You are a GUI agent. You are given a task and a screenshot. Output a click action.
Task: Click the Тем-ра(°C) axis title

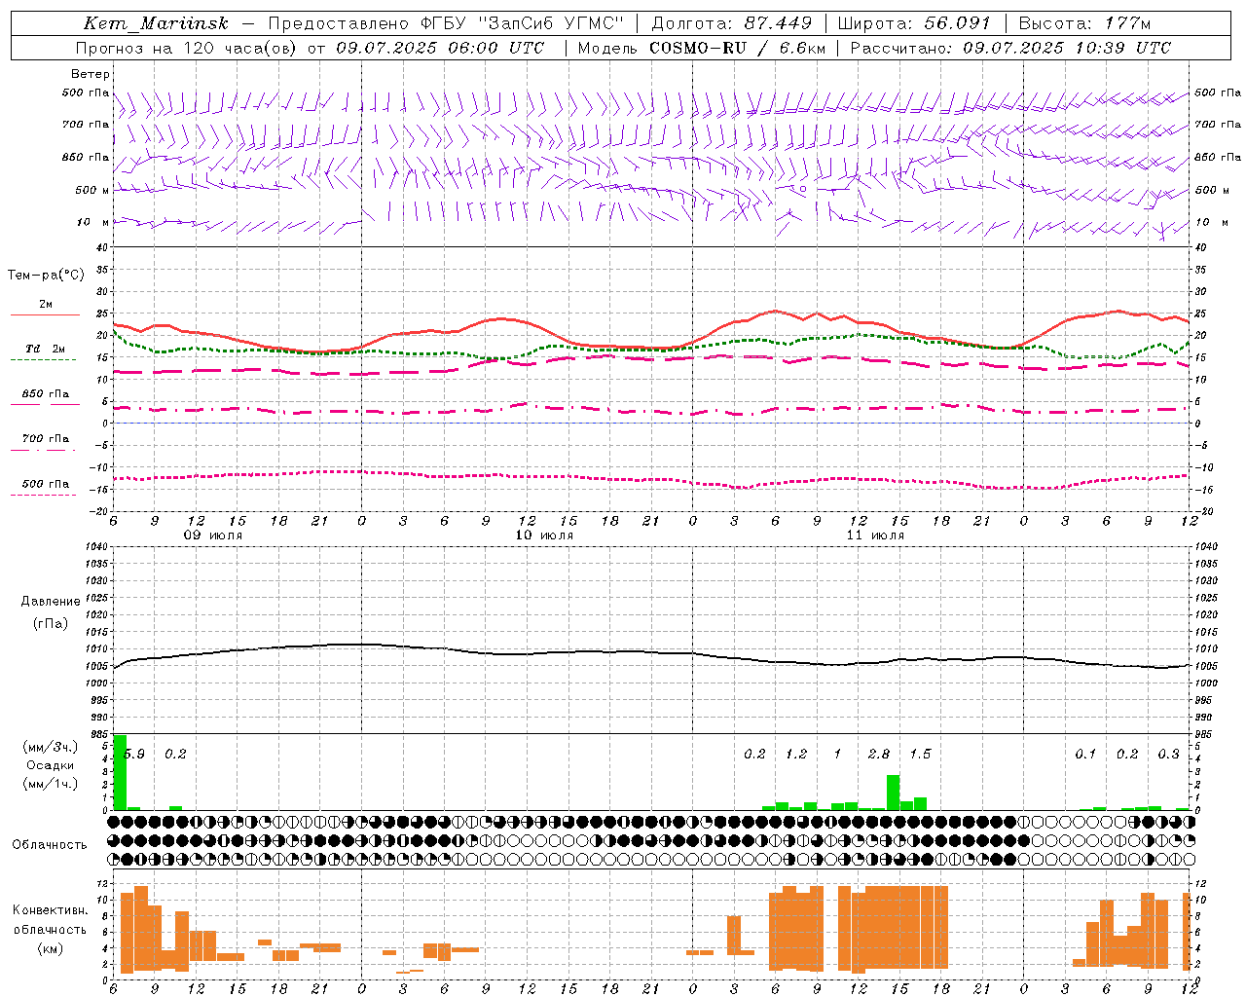coord(46,276)
